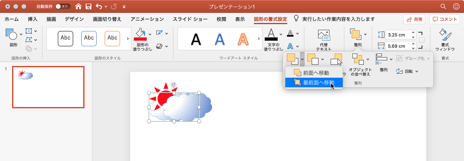Click the コメント comments button
464x161 pixels.
pos(445,19)
